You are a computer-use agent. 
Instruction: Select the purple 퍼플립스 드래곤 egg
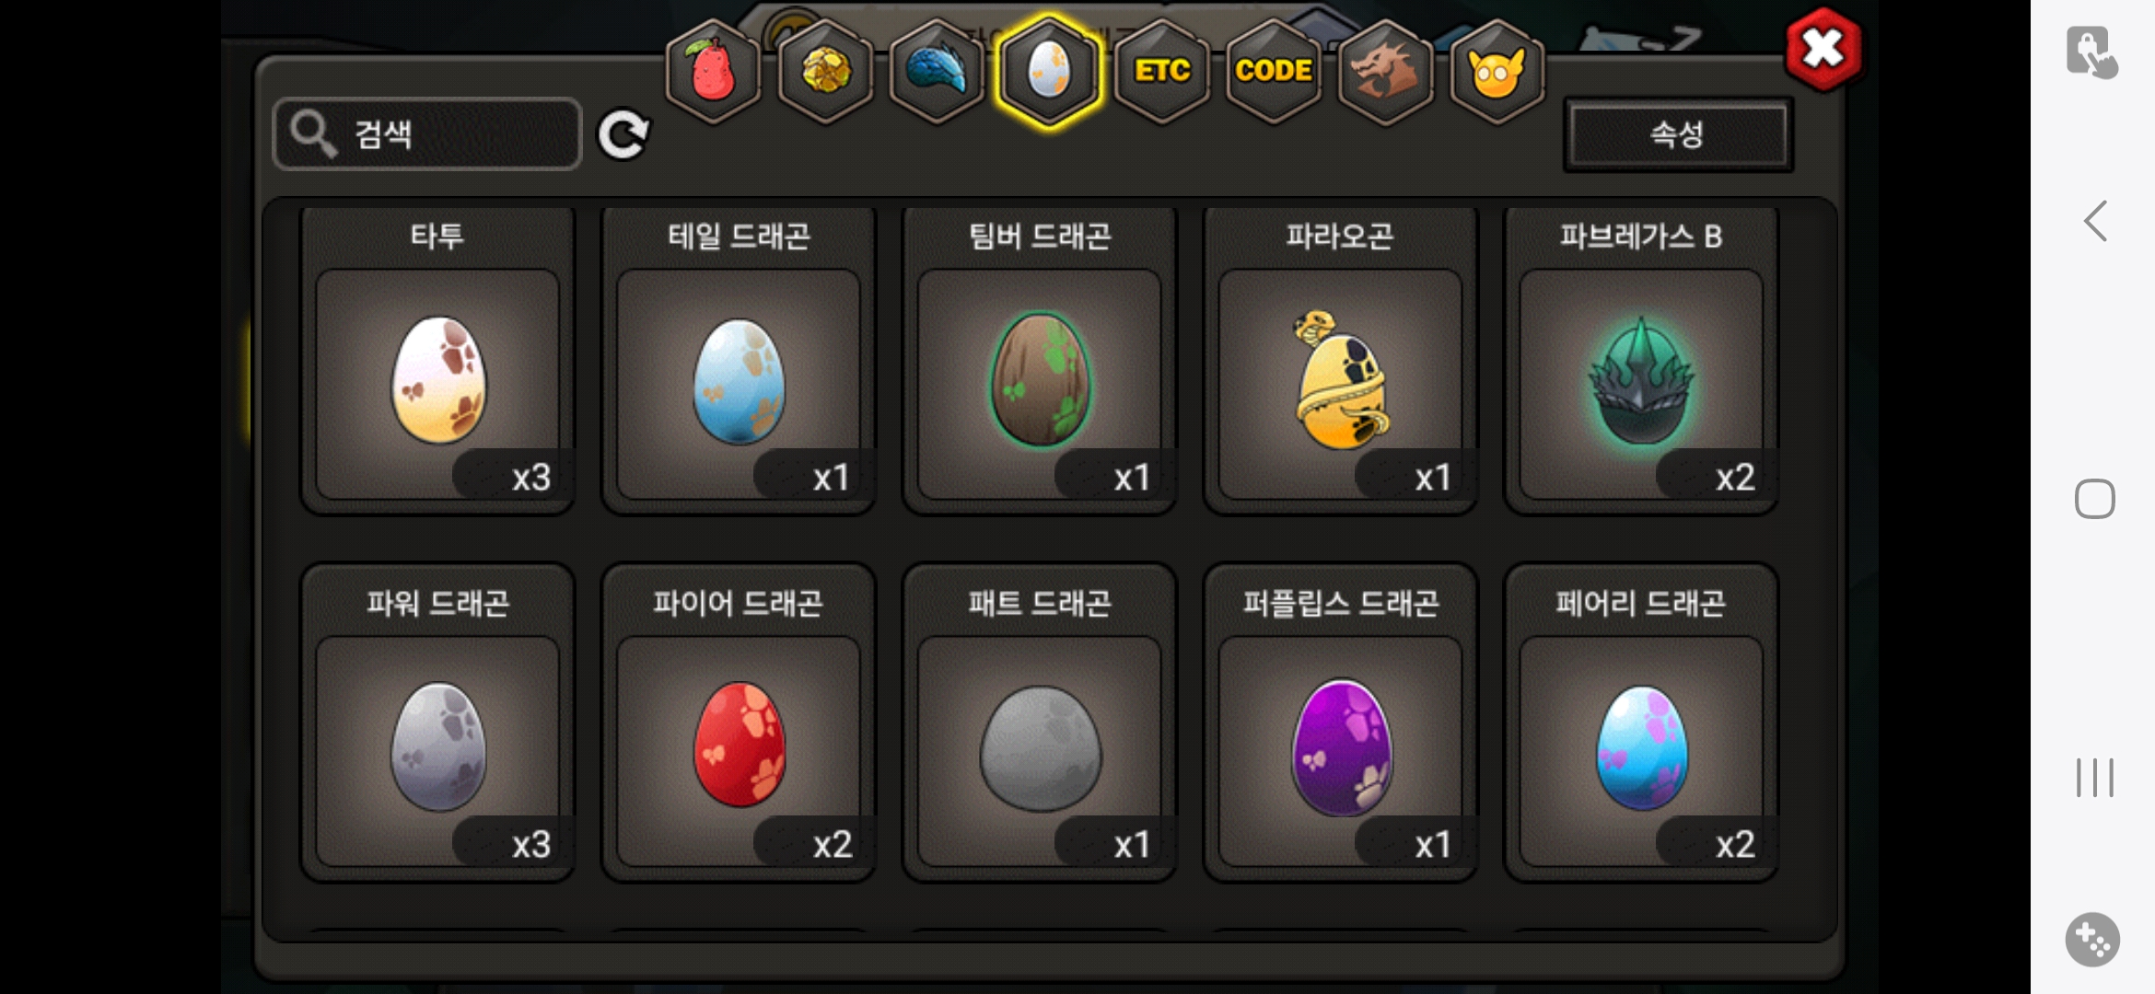[1341, 723]
